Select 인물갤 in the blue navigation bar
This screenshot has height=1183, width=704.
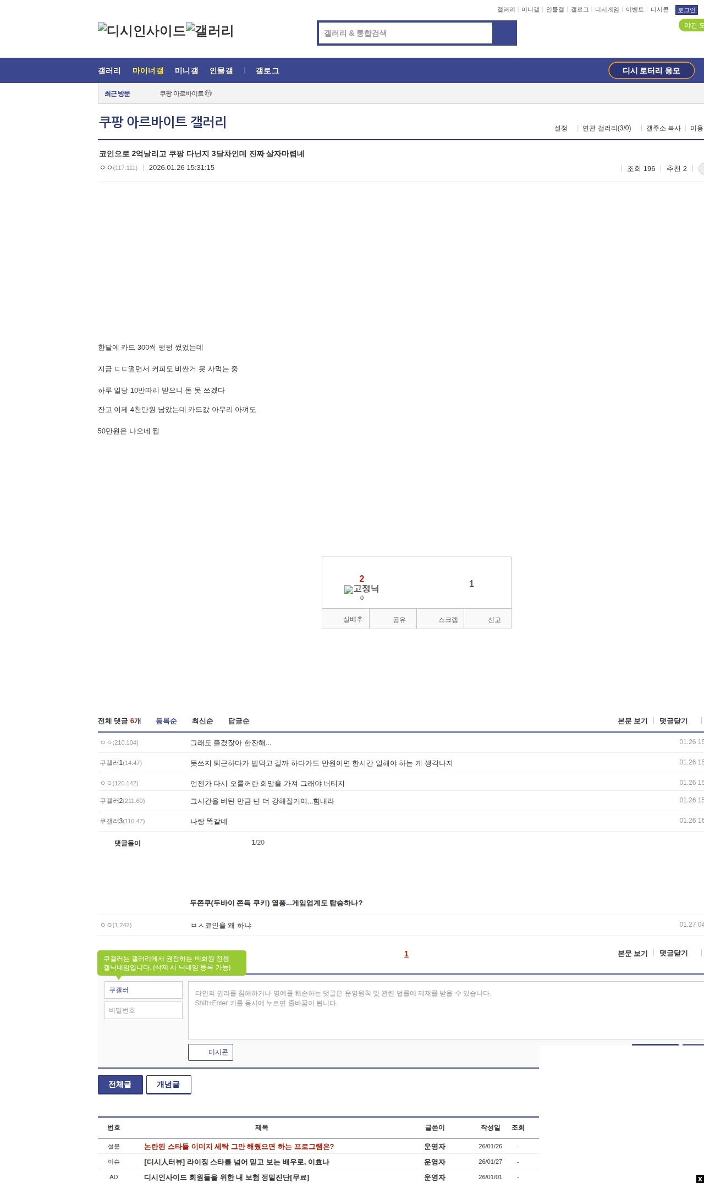[x=221, y=70]
